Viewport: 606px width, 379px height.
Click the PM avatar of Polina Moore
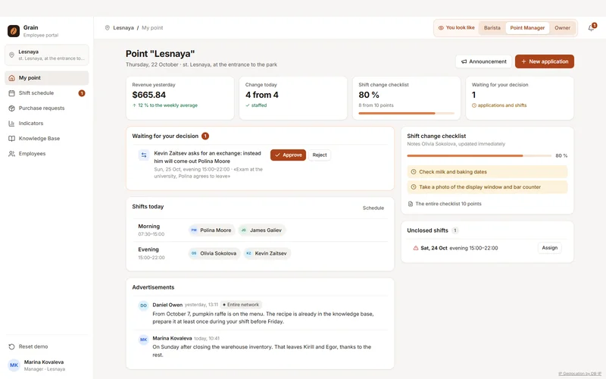[x=194, y=230]
